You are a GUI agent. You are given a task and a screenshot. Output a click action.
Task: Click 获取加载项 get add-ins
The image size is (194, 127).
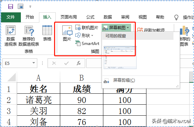point(151,30)
